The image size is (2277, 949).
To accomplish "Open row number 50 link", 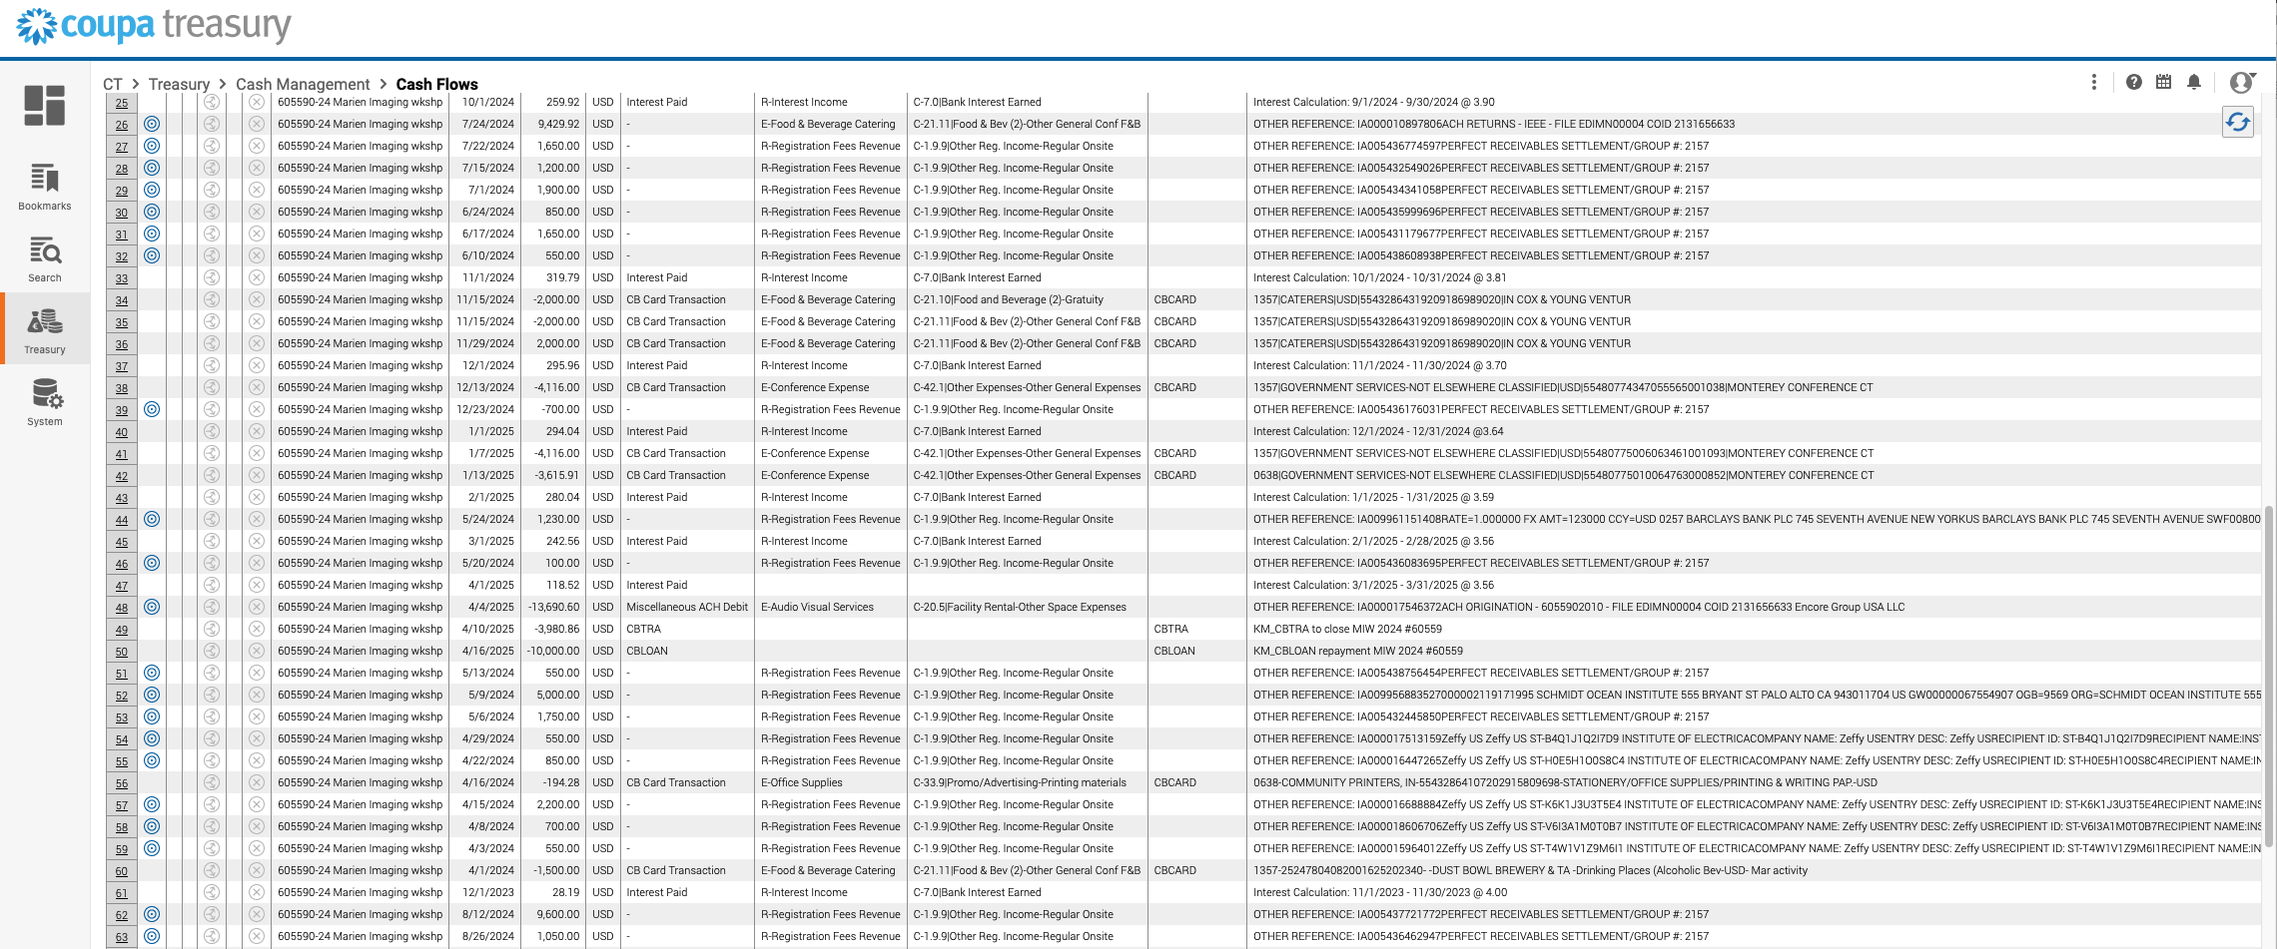I will pos(122,652).
